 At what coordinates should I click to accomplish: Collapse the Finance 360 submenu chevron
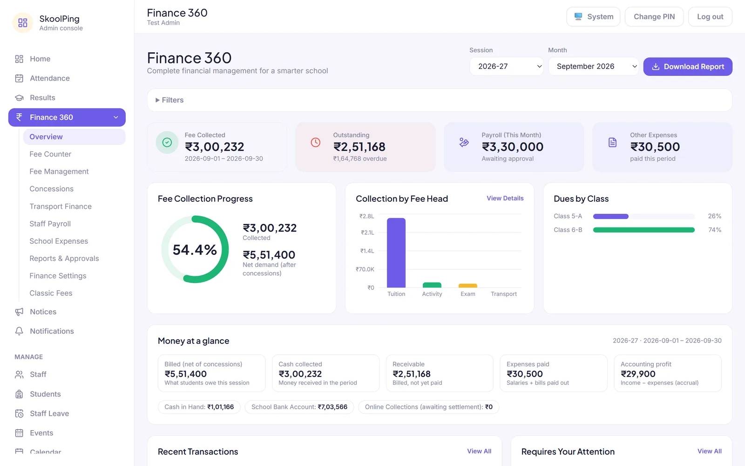tap(116, 117)
